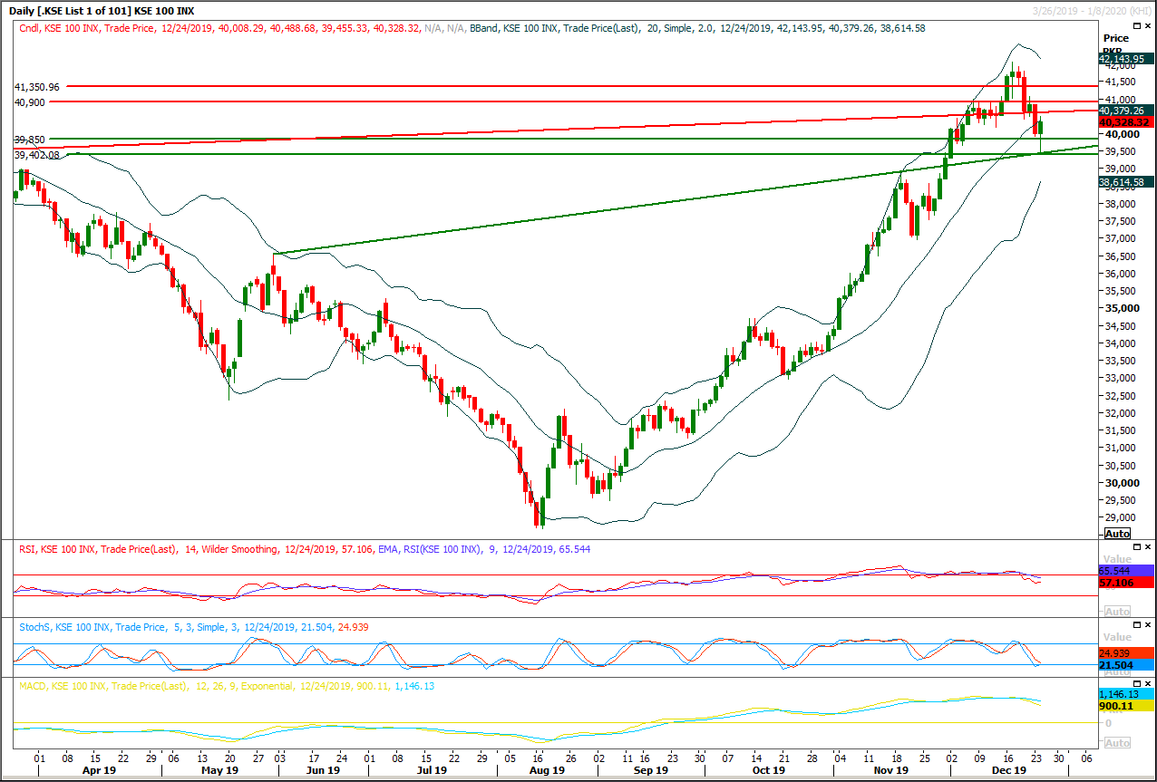The image size is (1157, 782).
Task: Toggle Auto scaling on the price axis
Action: click(1116, 533)
